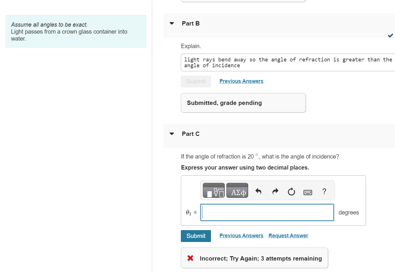The height and width of the screenshot is (273, 395).
Task: Show keyboard shortcuts via the keyboard icon
Action: [308, 192]
